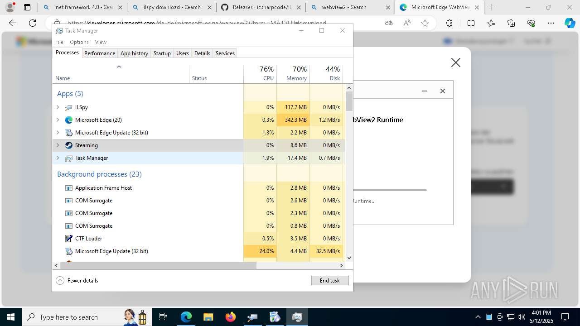Expand the ILSpy process group
580x326 pixels.
click(58, 107)
